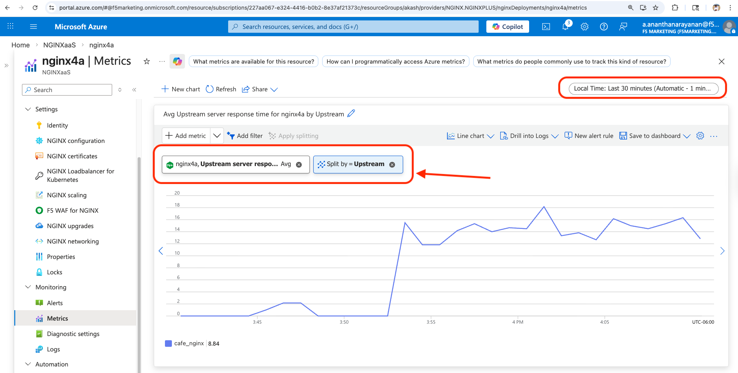Open the Line chart type dropdown
738x373 pixels.
tap(471, 136)
